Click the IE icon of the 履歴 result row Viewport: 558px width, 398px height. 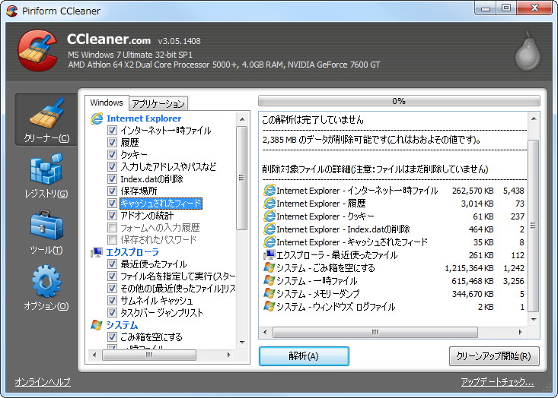pos(269,204)
